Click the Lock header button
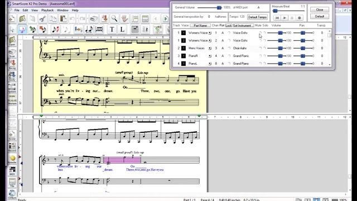Image resolution: width=357 pixels, height=201 pixels. 229,25
